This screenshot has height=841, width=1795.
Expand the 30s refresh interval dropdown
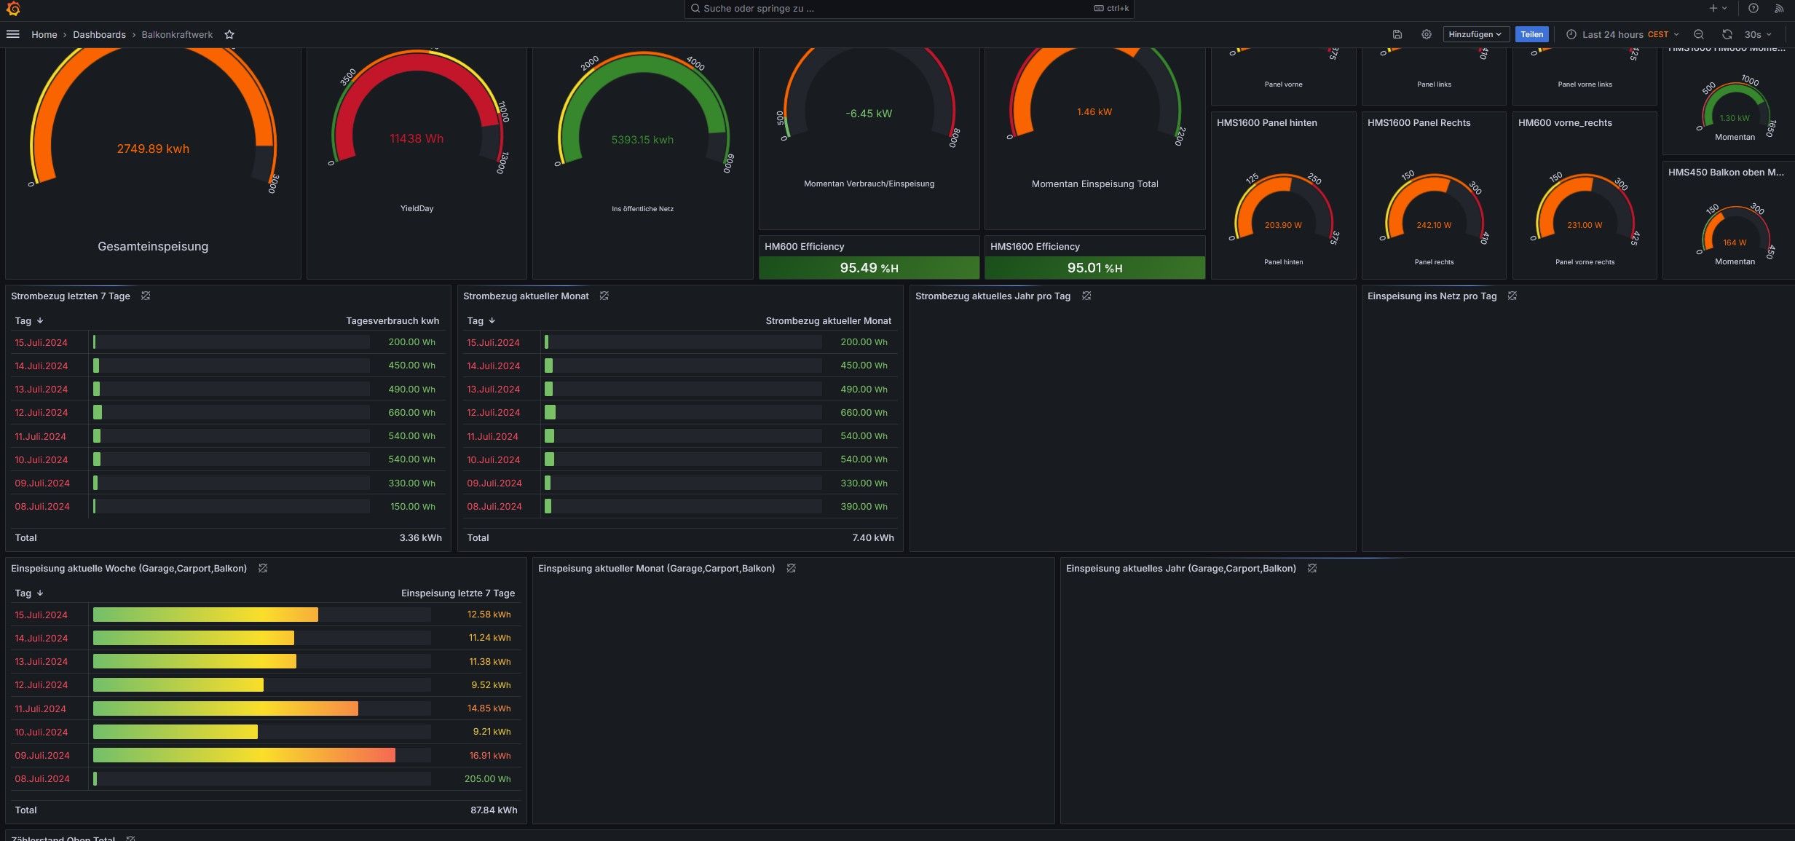point(1758,34)
